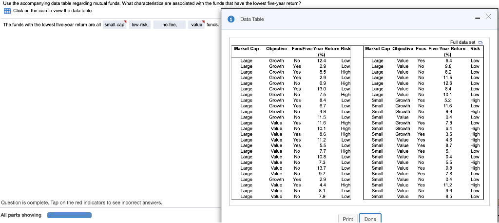499x223 pixels.
Task: Click the 5.2 return value
Action: click(448, 101)
